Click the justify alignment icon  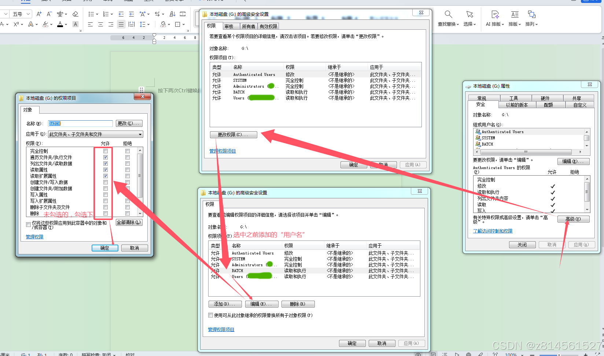click(121, 24)
